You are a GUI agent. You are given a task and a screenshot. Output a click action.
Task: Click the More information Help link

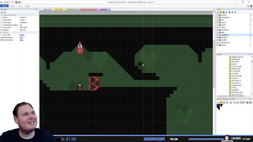[x=21, y=40]
